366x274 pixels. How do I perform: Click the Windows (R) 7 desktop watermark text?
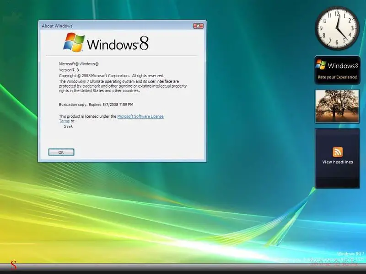pos(350,254)
